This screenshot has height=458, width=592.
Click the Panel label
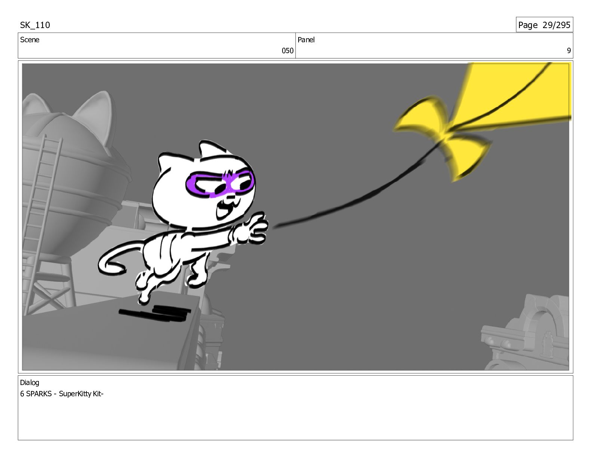[306, 40]
